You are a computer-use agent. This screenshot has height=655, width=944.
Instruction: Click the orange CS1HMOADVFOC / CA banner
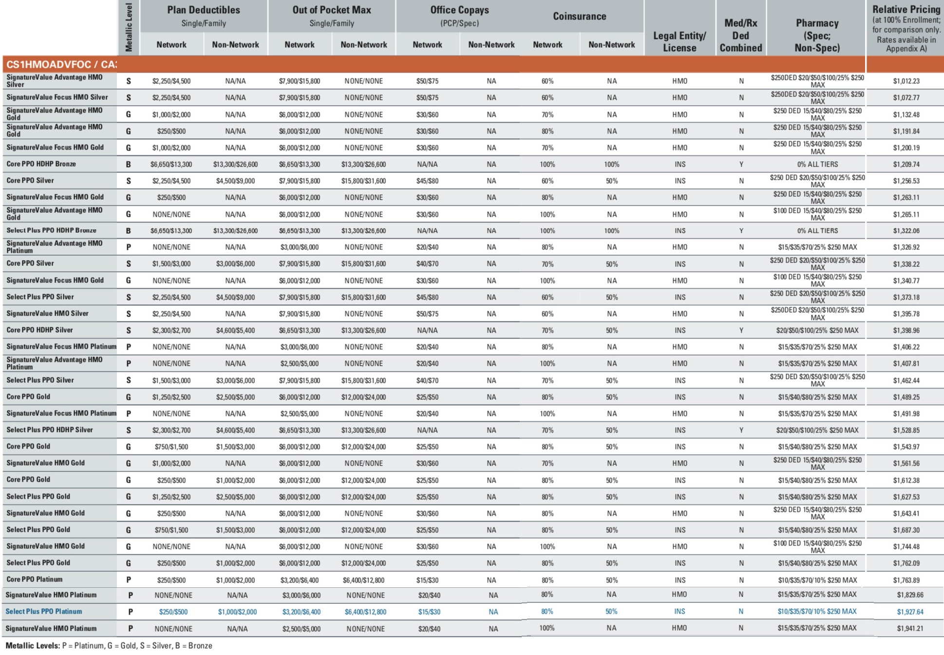click(61, 64)
